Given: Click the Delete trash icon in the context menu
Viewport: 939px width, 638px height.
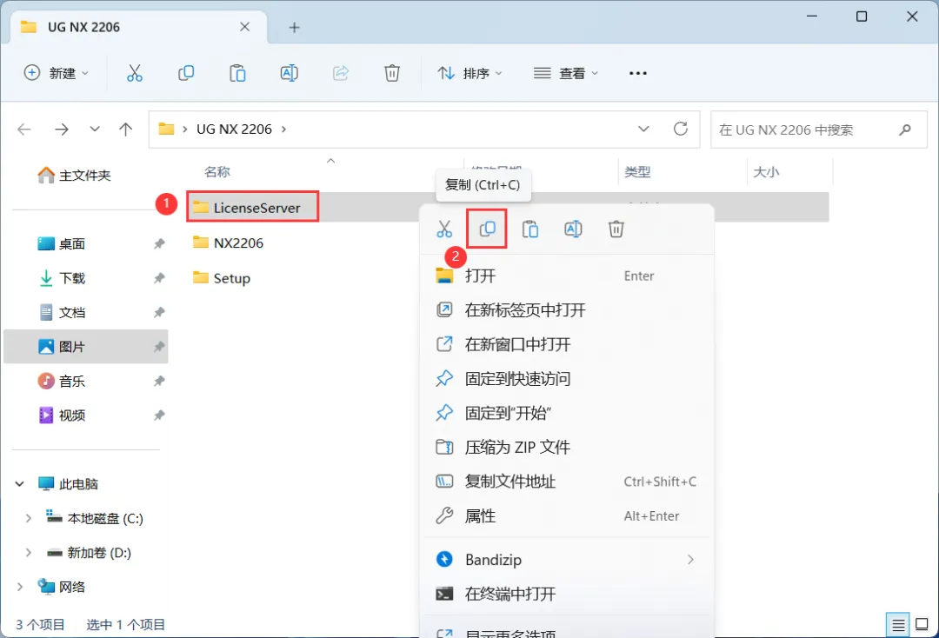Looking at the screenshot, I should click(x=616, y=229).
